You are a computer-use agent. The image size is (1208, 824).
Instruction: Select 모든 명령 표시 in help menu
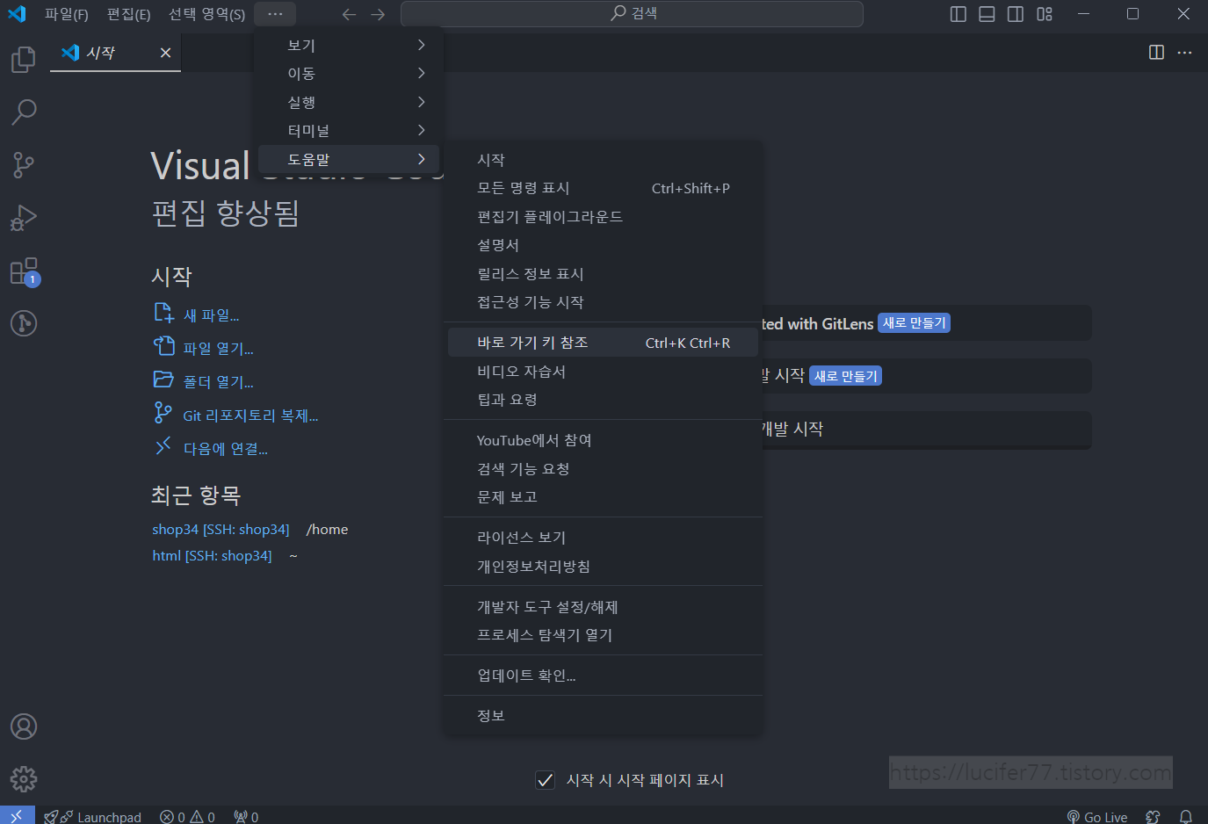[603, 188]
